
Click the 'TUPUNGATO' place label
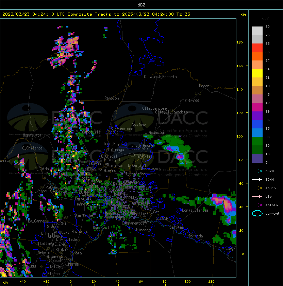click(x=55, y=236)
